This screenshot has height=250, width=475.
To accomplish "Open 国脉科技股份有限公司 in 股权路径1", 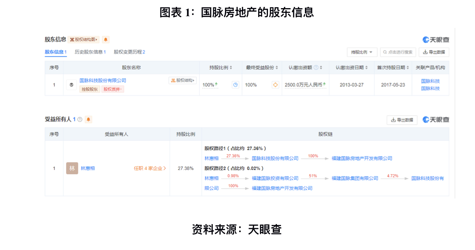I will coord(275,158).
